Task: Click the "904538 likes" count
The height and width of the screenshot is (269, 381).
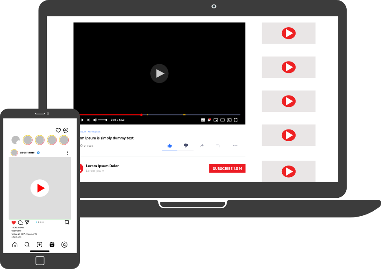Action: coord(18,228)
